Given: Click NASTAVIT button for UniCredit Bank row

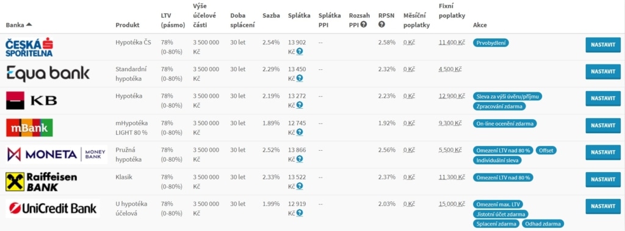Looking at the screenshot, I should (x=602, y=207).
